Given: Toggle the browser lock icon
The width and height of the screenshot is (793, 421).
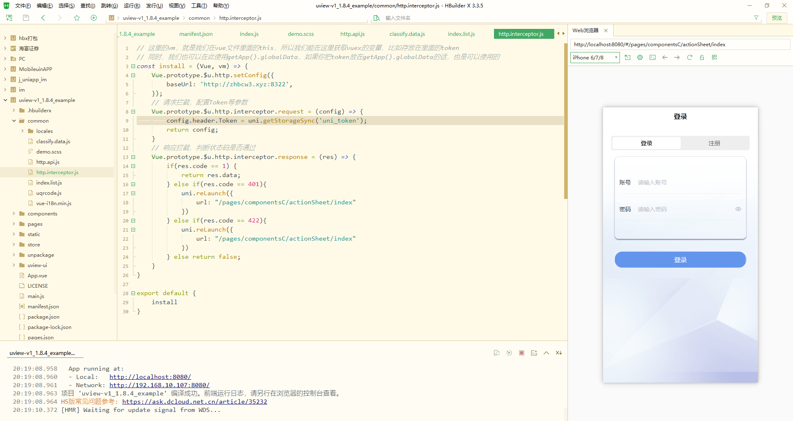Looking at the screenshot, I should click(x=702, y=57).
